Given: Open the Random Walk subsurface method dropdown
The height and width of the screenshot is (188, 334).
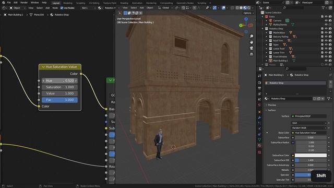Looking at the screenshot, I should [x=308, y=128].
